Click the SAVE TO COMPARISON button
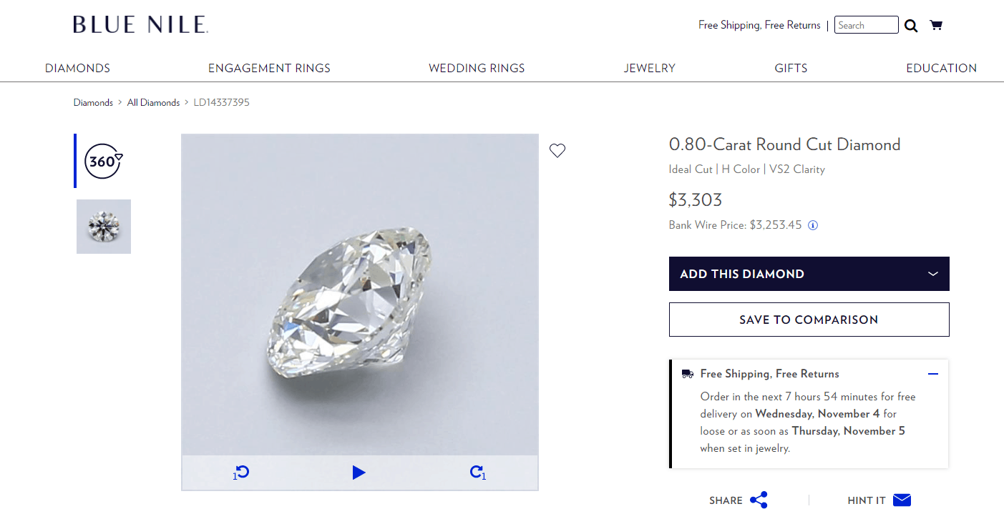 point(809,319)
